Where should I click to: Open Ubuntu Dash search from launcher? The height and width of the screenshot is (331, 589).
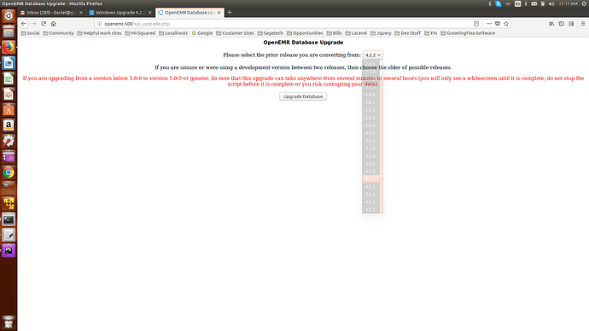9,15
